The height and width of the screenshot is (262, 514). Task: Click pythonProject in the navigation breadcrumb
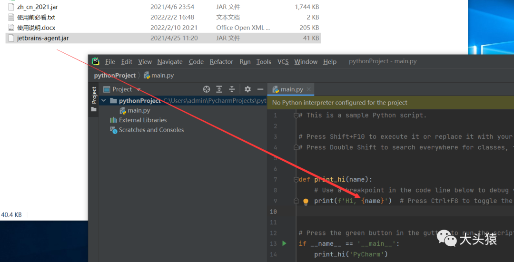click(x=115, y=75)
